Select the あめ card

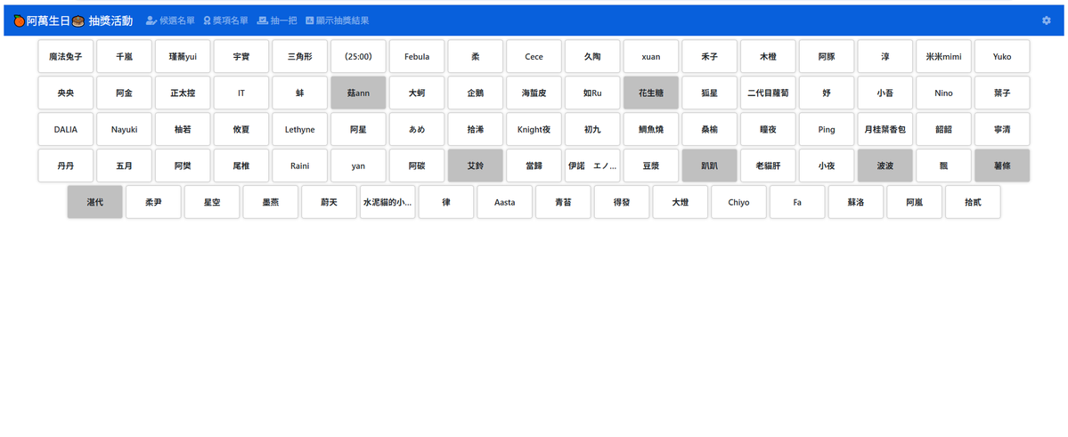point(417,129)
